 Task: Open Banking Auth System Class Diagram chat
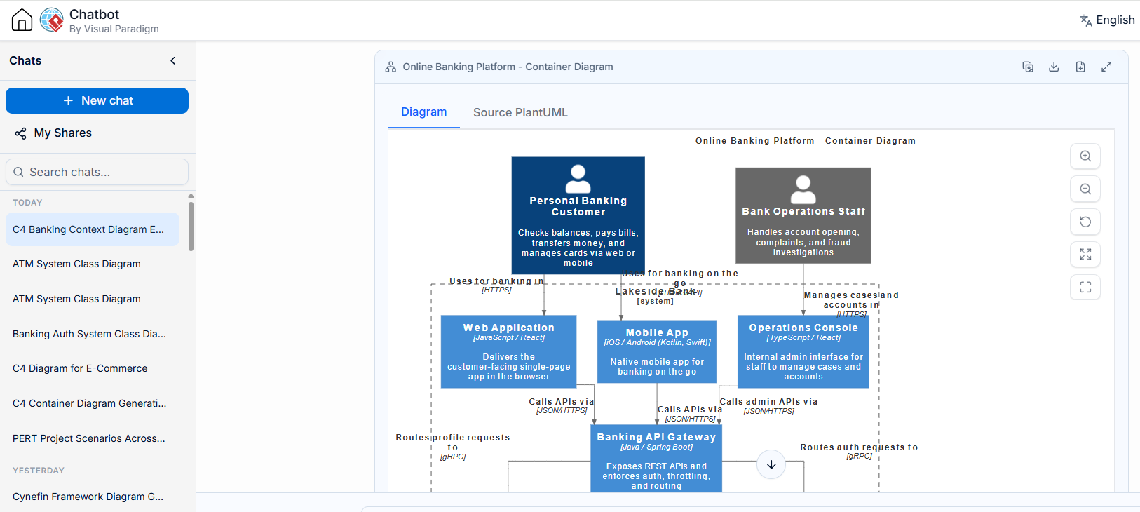click(93, 334)
